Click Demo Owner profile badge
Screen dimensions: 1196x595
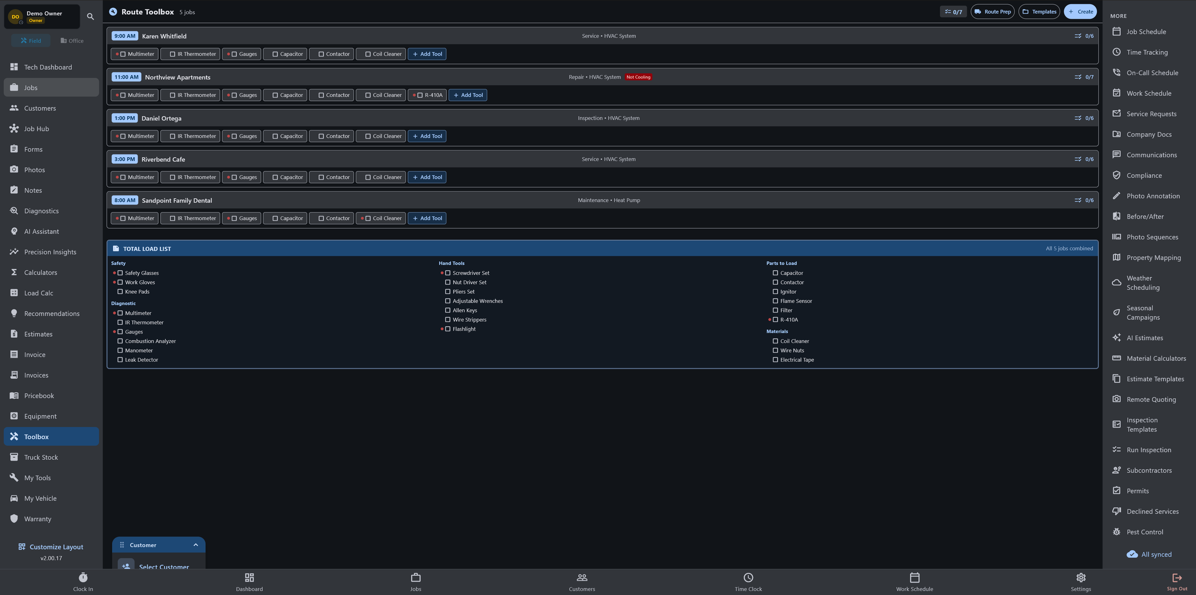pos(42,17)
